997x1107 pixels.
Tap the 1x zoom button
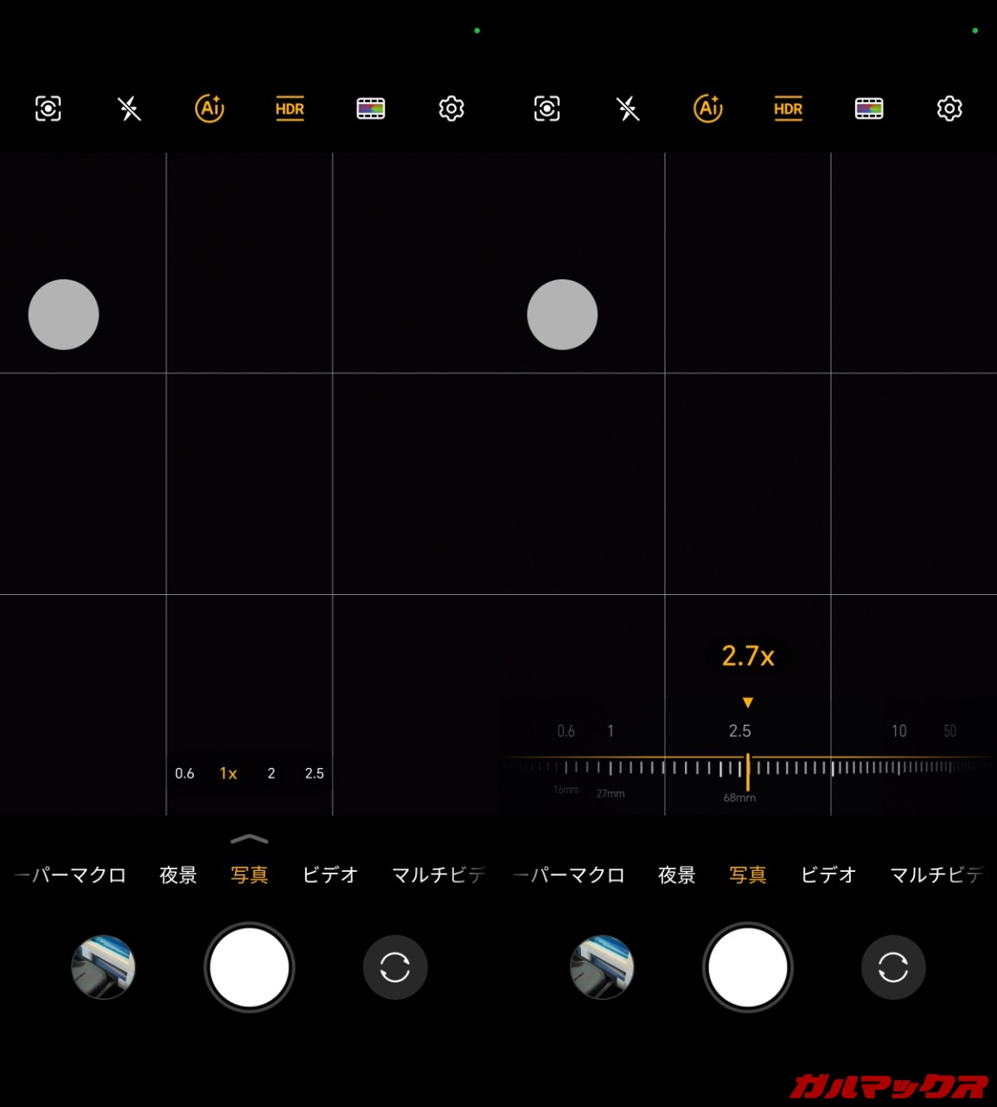click(x=228, y=773)
